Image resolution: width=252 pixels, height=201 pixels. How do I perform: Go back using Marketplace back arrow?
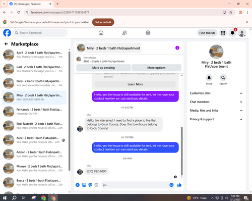[x=6, y=44]
